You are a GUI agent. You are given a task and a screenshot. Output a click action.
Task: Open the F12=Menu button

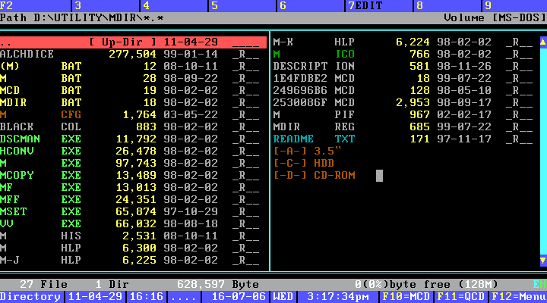pos(518,297)
